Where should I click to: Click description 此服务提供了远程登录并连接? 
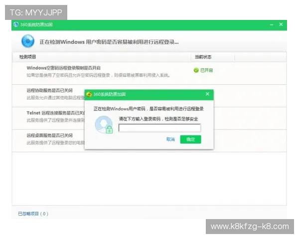click(55, 120)
